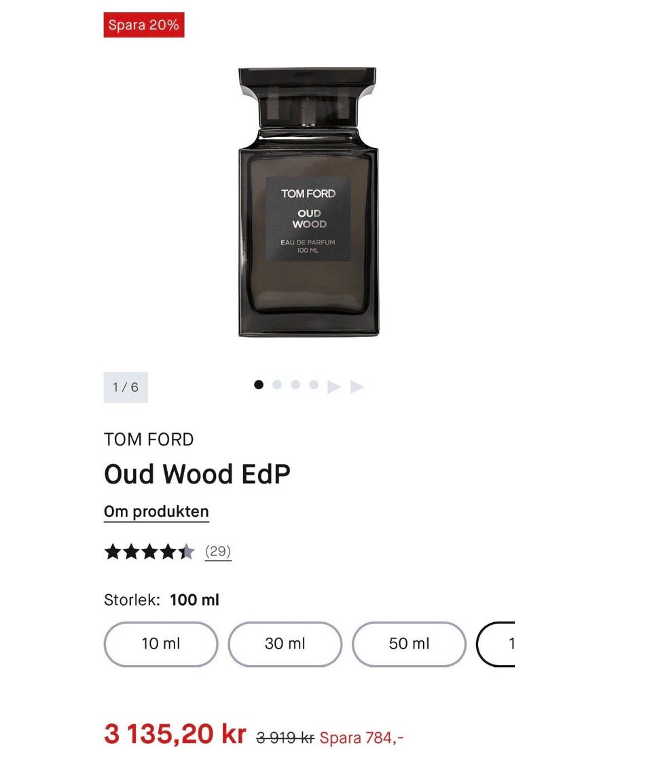The width and height of the screenshot is (652, 762).
Task: Click the 1 / 6 image counter
Action: [x=126, y=387]
